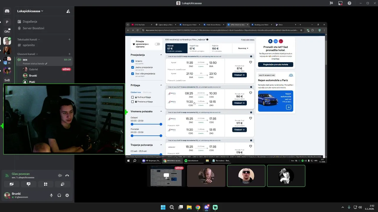378x212 pixels.
Task: Add a new voice channel
Action: click(x=69, y=54)
